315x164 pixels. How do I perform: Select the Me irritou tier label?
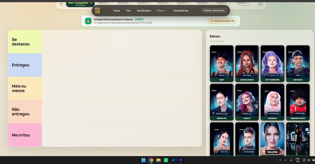pos(25,135)
